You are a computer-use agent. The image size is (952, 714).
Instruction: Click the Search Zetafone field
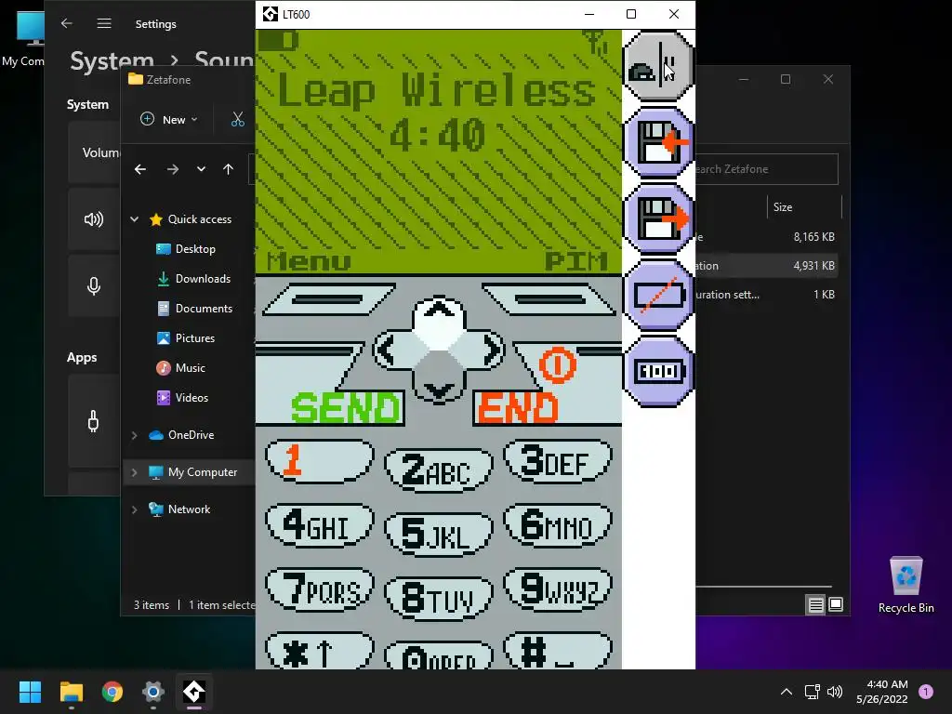[x=766, y=169]
